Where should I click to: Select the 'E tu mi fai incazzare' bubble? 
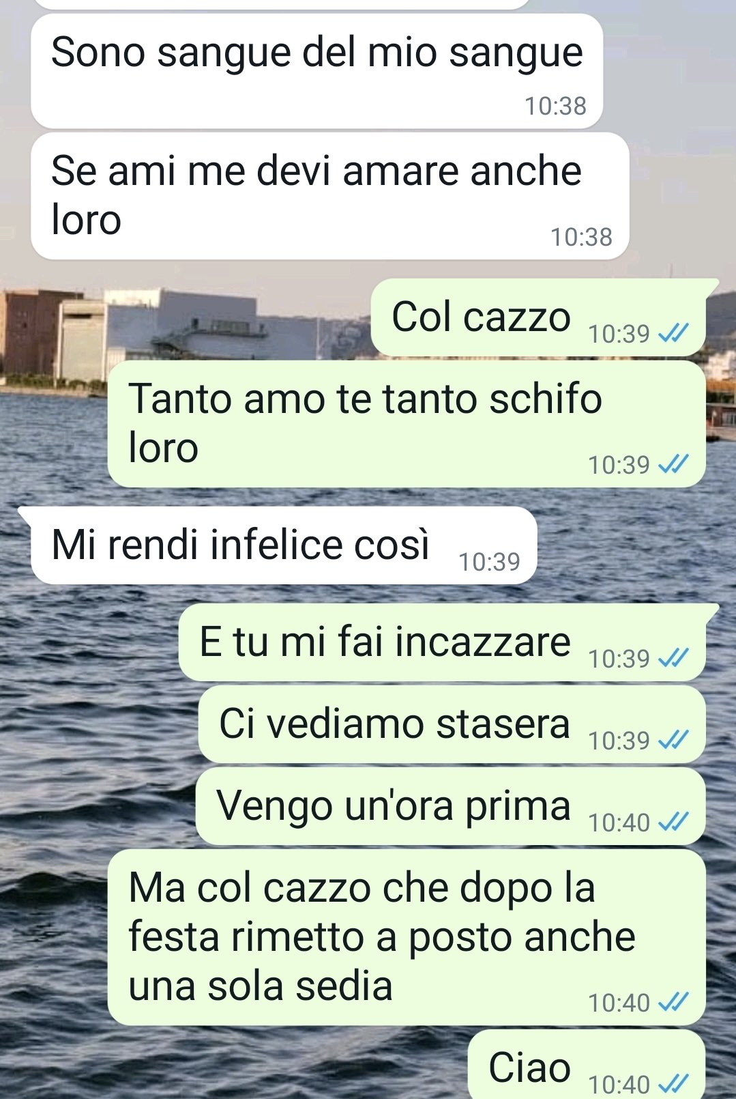pos(442,642)
